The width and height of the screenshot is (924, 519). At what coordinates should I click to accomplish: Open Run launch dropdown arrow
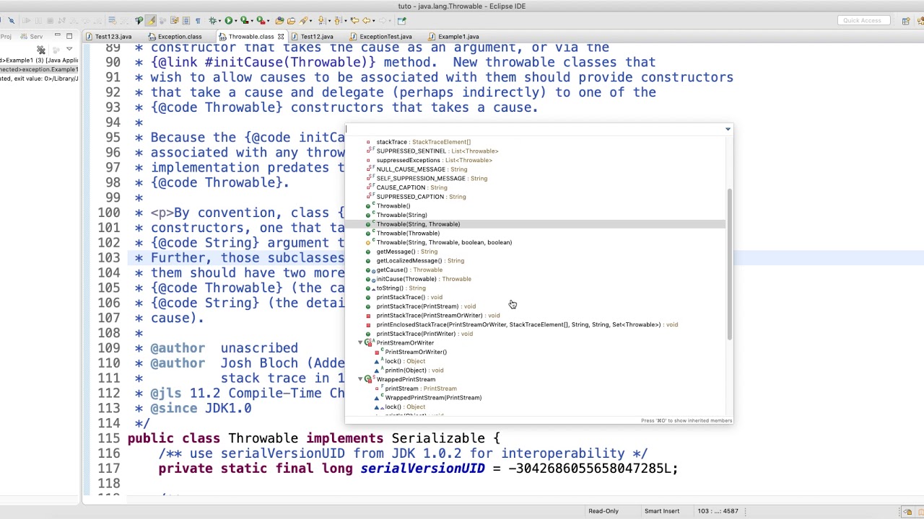click(236, 21)
